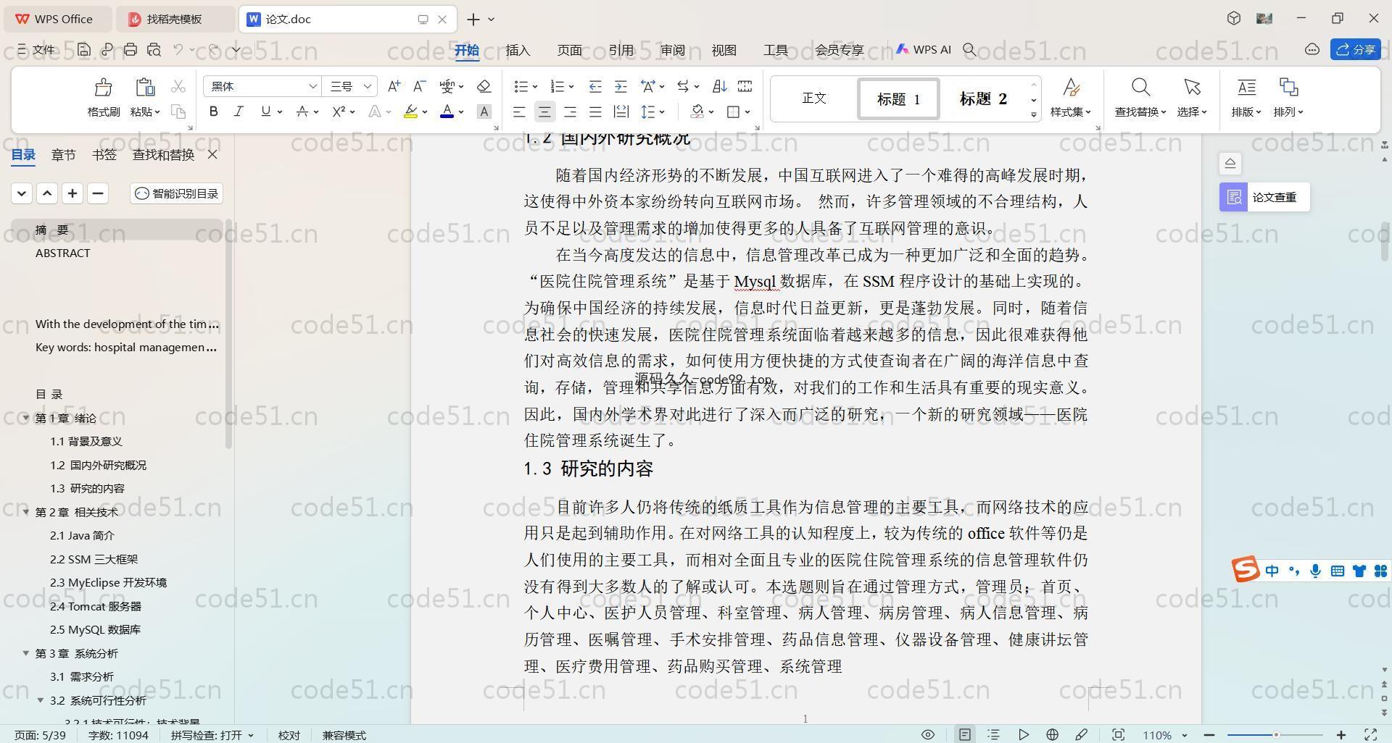
Task: Click the highlight color marker button
Action: coord(410,112)
